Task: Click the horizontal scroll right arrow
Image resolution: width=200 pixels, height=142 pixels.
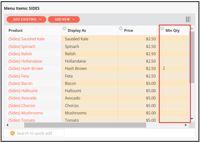Action: (x=186, y=125)
